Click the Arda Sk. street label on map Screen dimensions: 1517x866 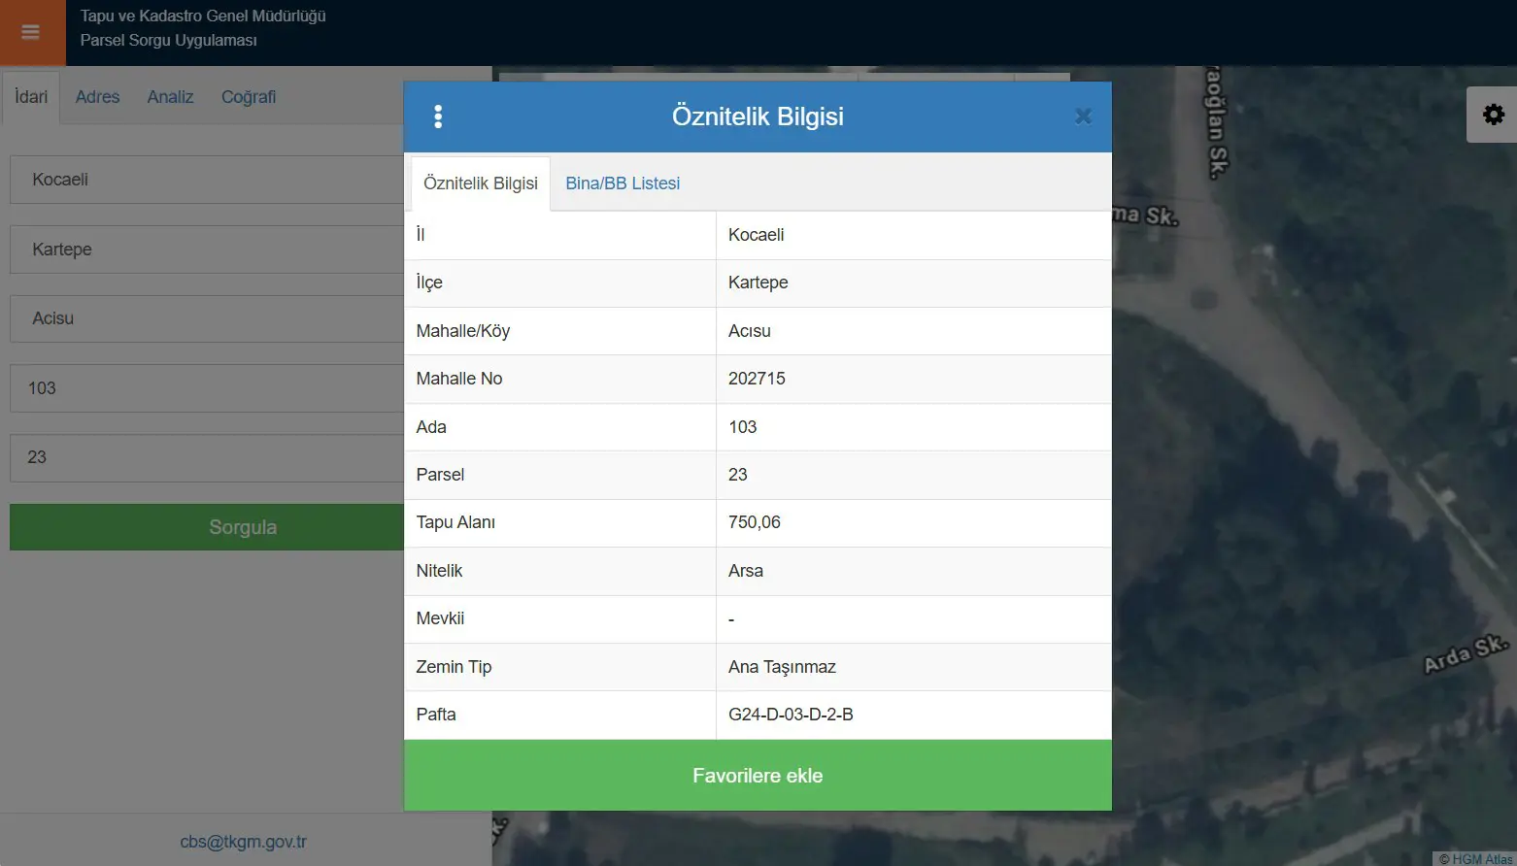(x=1466, y=654)
